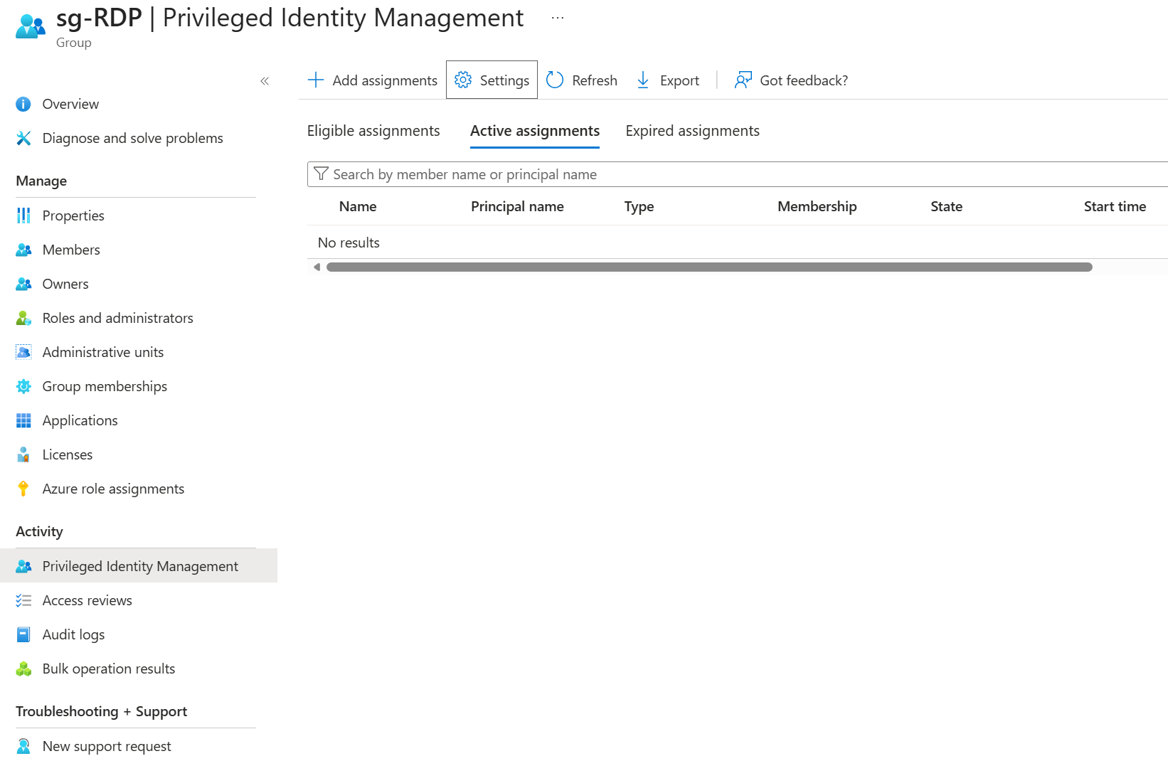Collapse the left navigation sidebar

coord(265,81)
